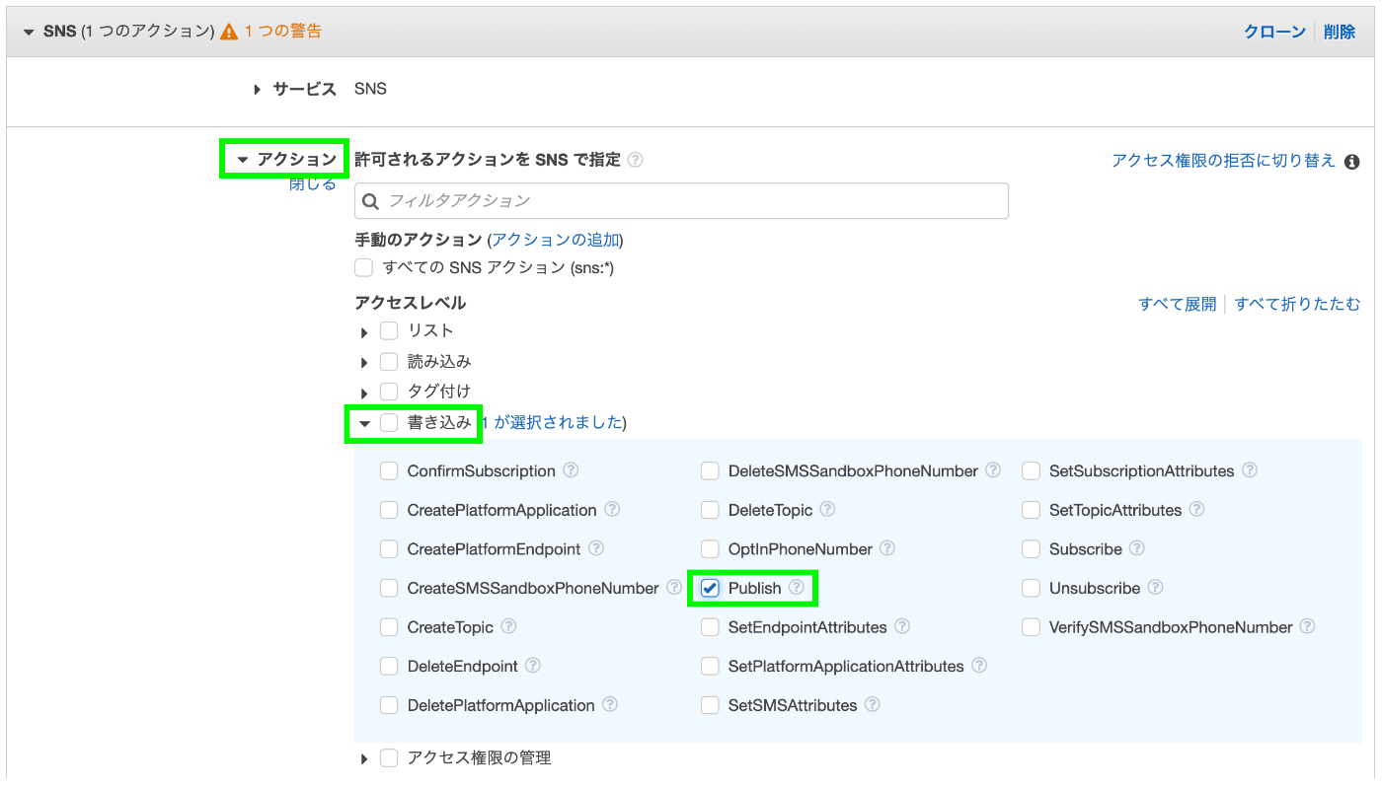Open the help icon beside VerifySMSSandboxPhoneNumber

[1307, 626]
